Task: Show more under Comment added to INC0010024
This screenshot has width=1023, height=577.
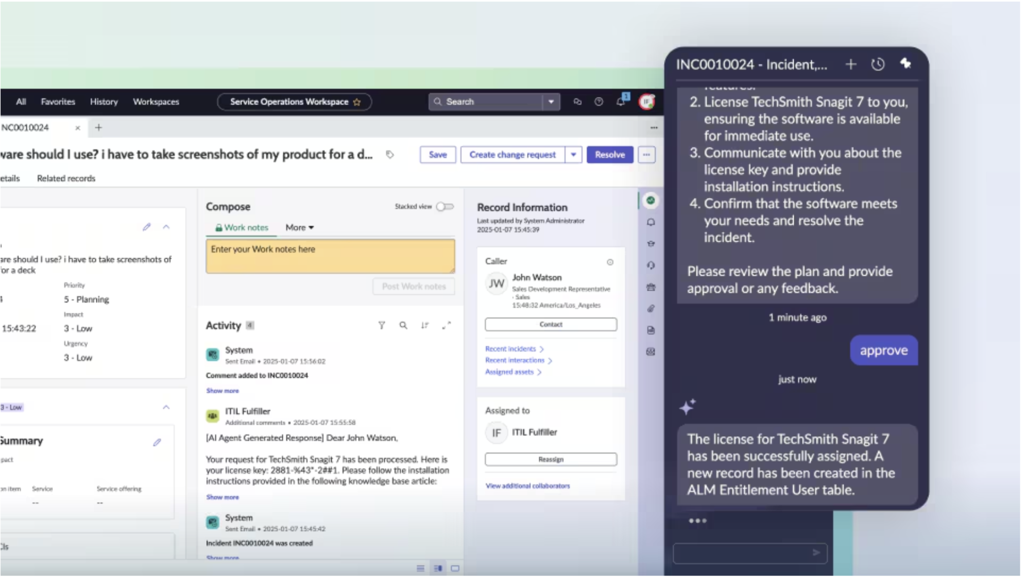Action: 223,391
